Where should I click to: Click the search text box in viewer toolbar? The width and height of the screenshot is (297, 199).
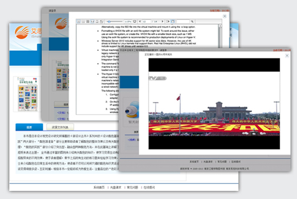[x=183, y=21]
